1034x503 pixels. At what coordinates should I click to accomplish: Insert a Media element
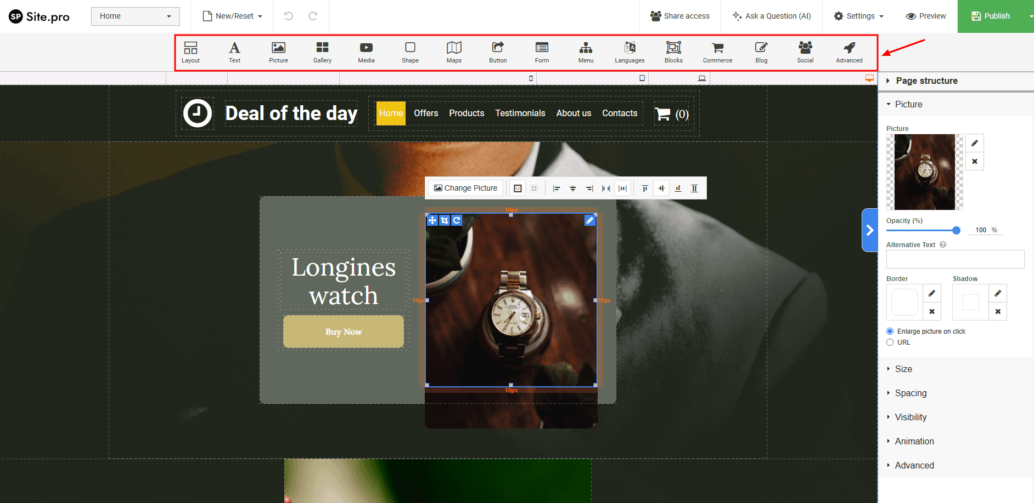coord(366,53)
